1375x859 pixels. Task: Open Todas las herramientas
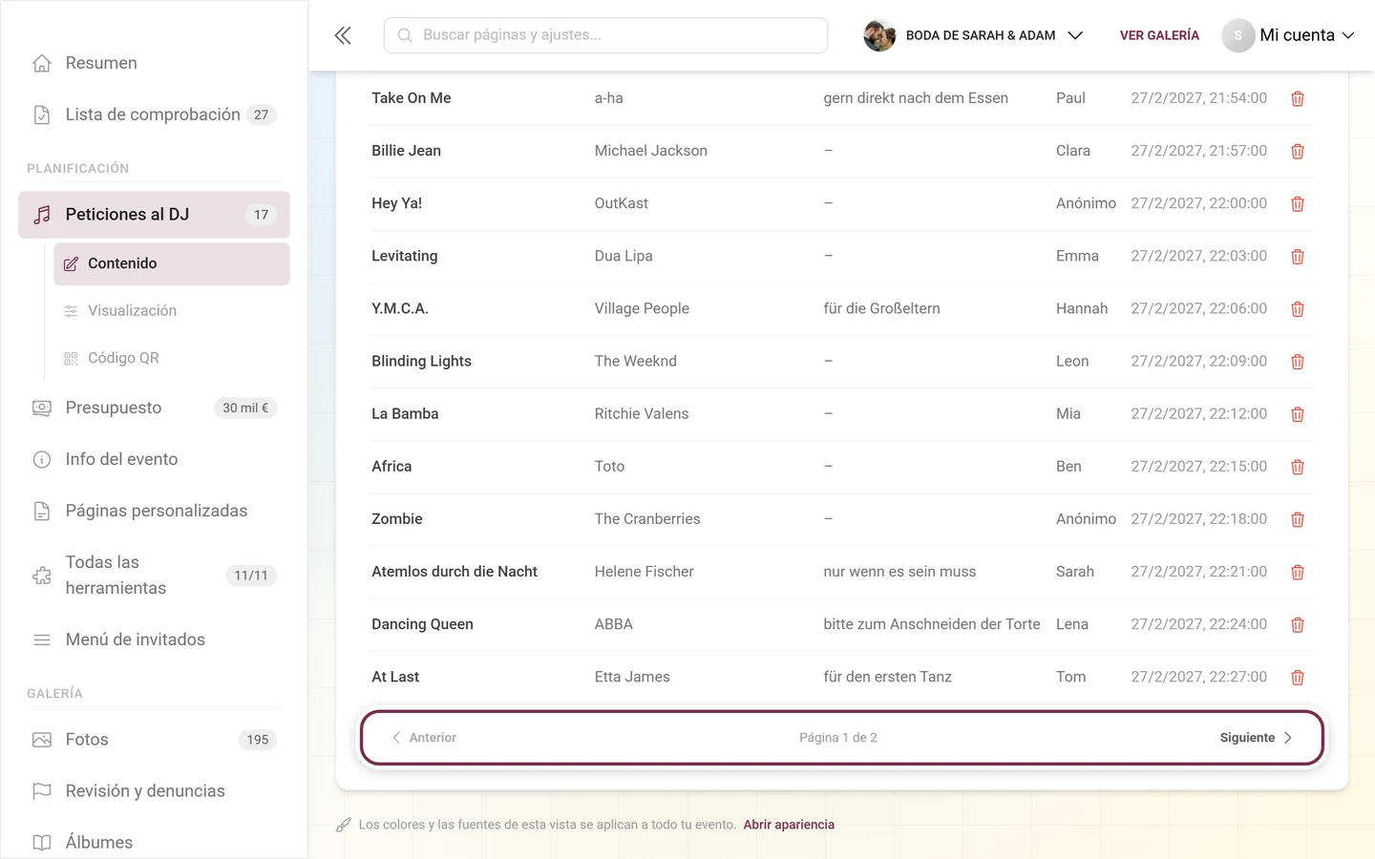pyautogui.click(x=154, y=576)
